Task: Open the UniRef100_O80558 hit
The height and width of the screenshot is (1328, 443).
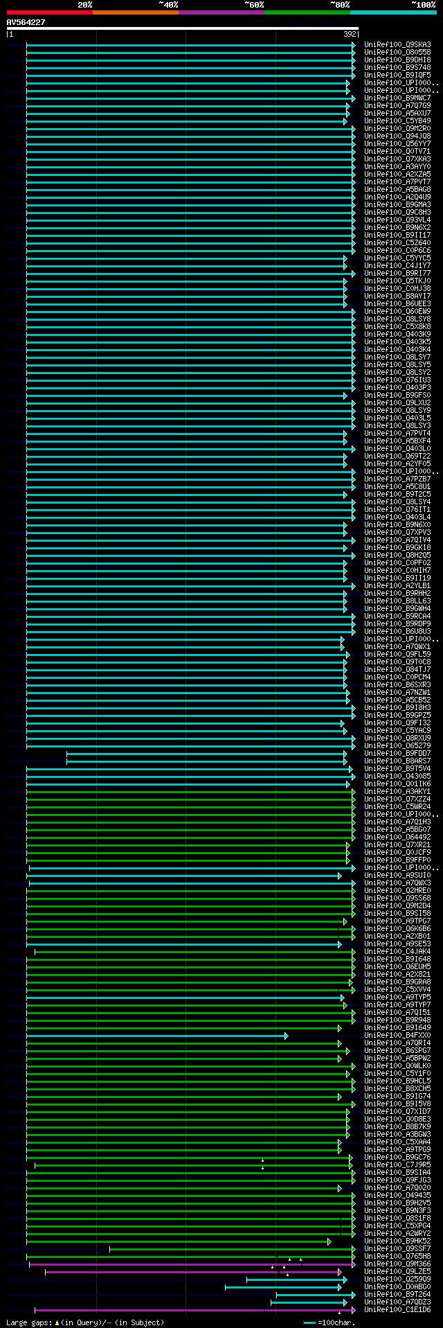Action: [397, 52]
